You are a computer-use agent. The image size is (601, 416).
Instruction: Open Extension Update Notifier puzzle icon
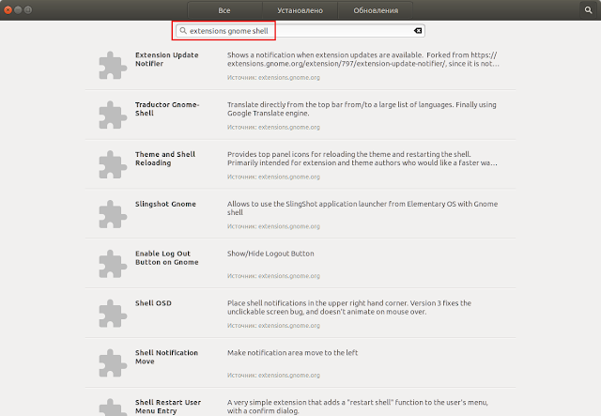click(x=113, y=65)
